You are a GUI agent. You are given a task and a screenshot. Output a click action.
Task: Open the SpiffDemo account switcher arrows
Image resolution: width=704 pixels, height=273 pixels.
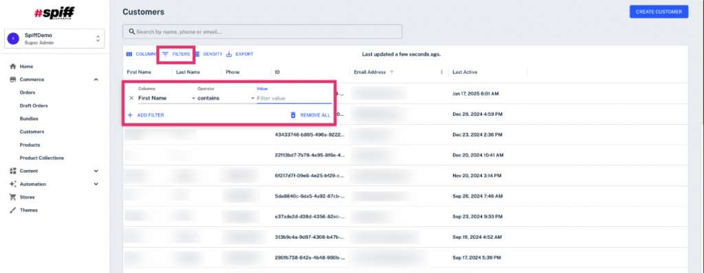pyautogui.click(x=98, y=38)
